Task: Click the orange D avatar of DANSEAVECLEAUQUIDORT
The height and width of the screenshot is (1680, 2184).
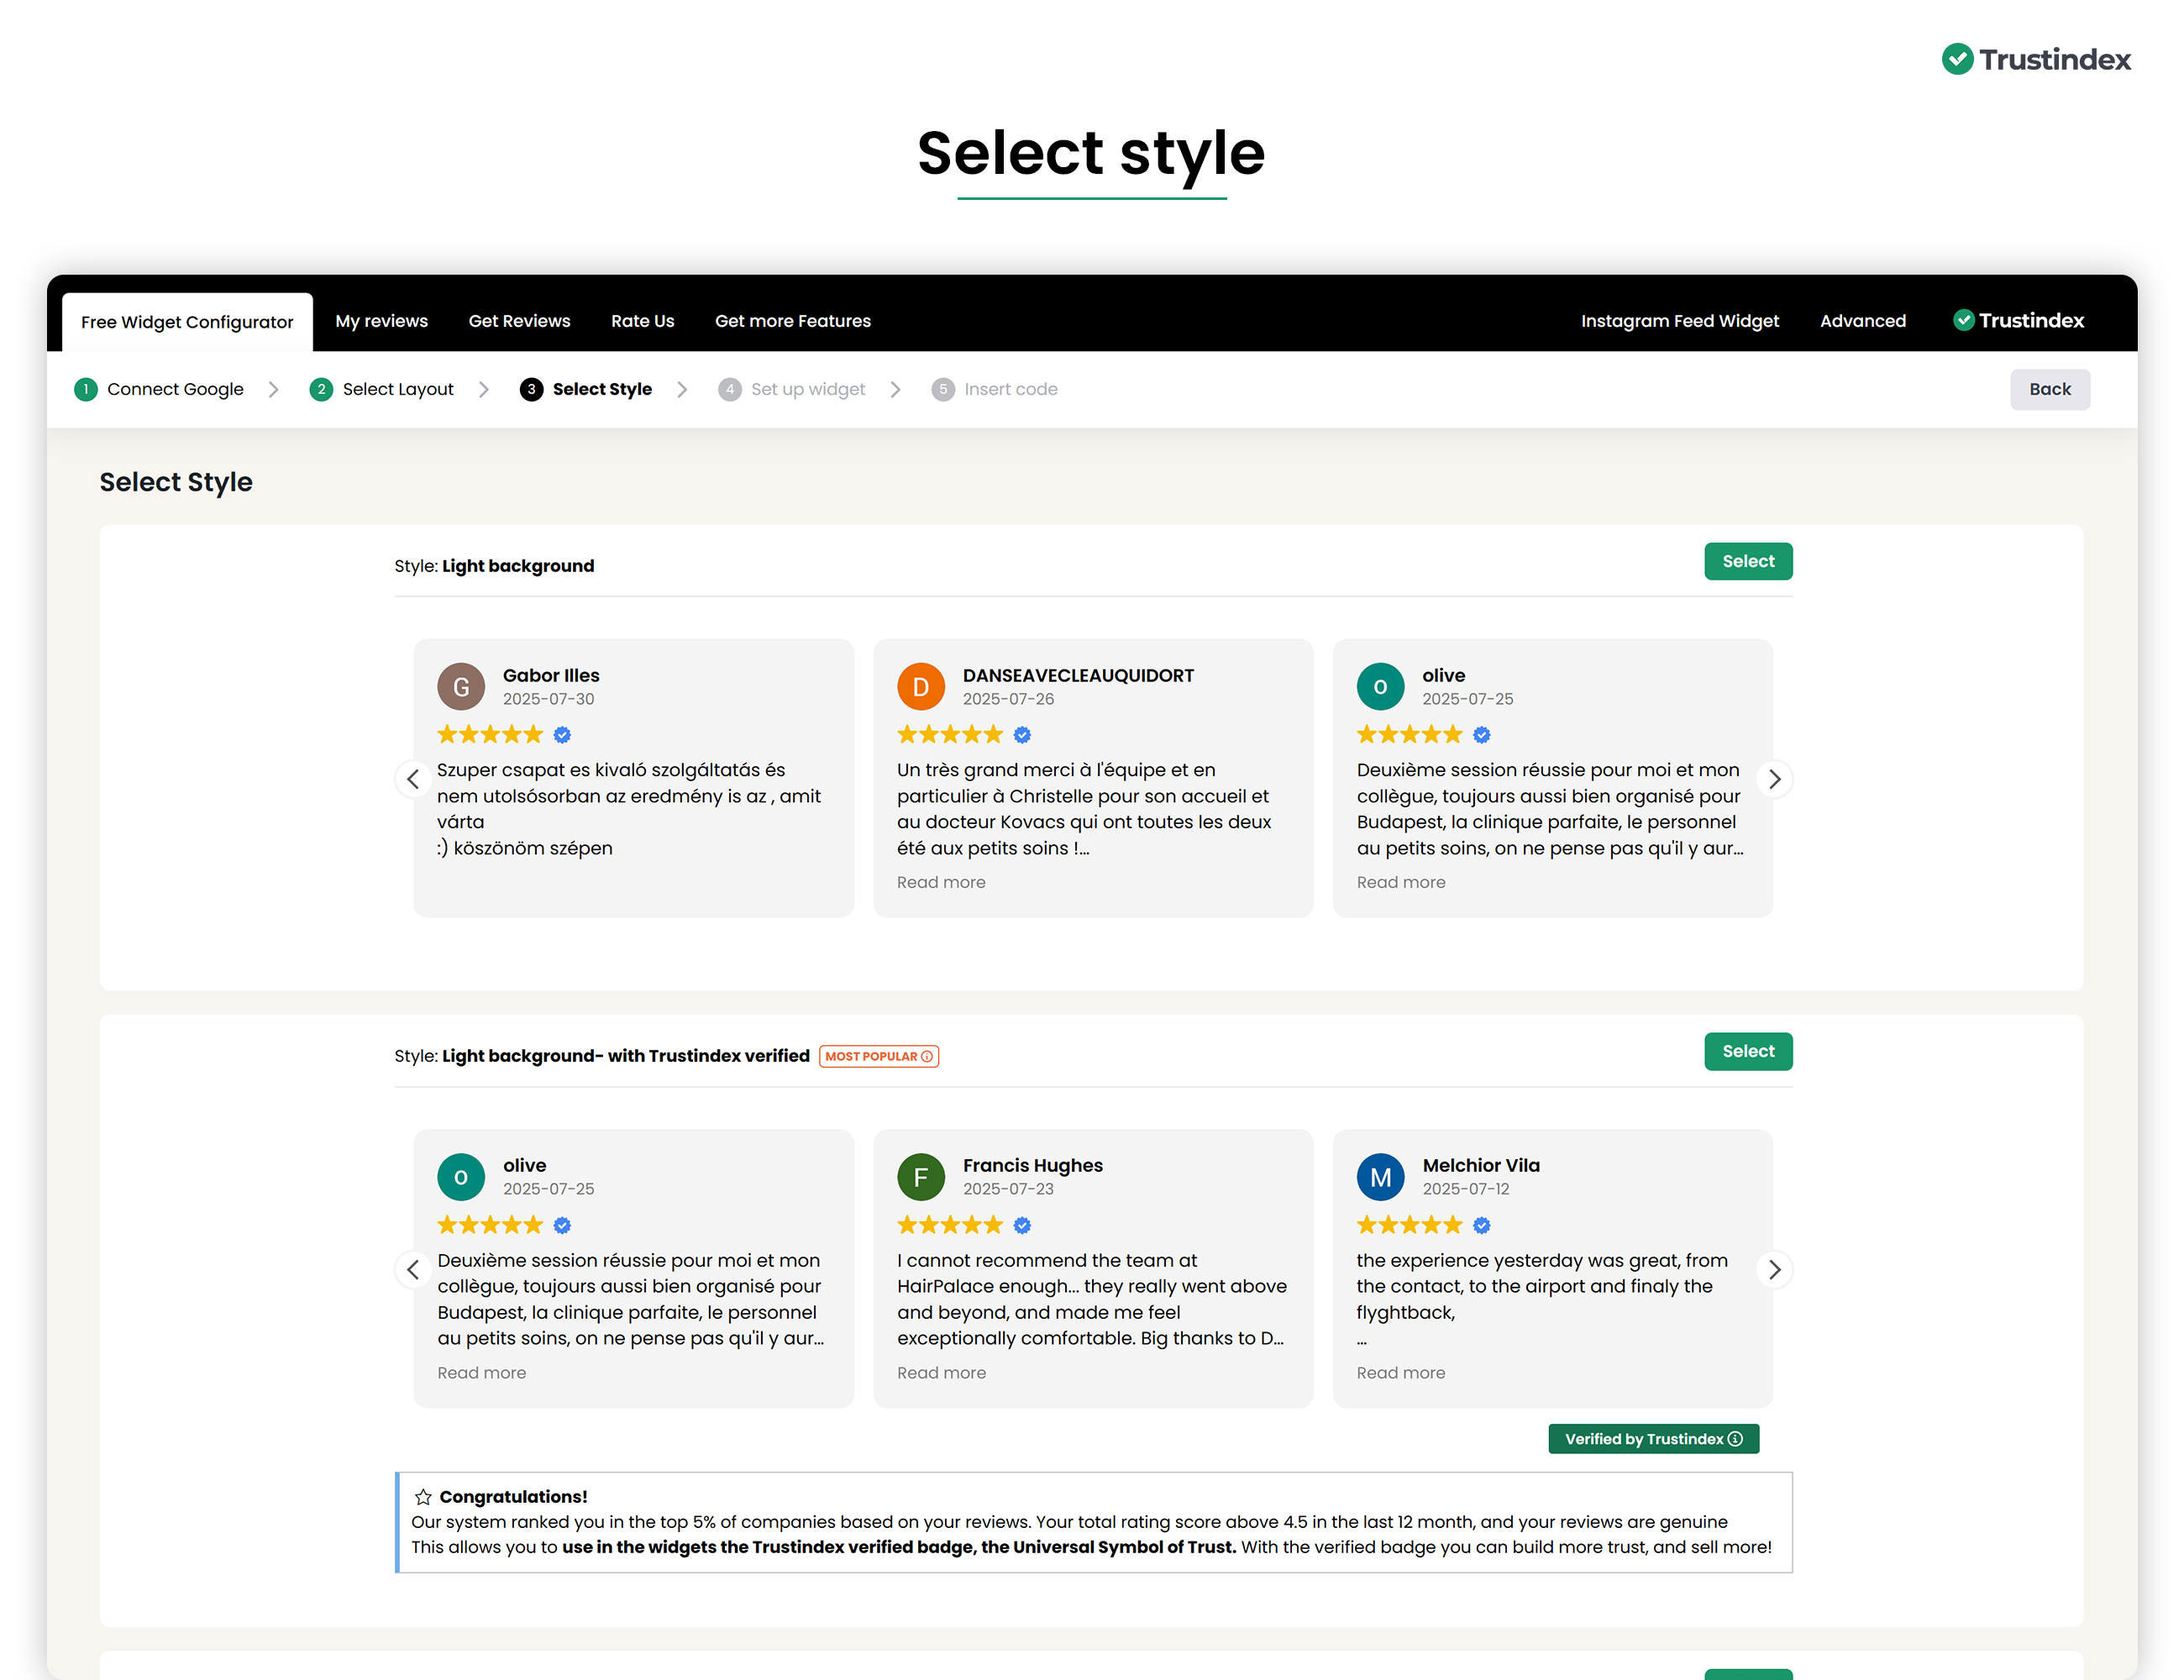Action: point(920,687)
